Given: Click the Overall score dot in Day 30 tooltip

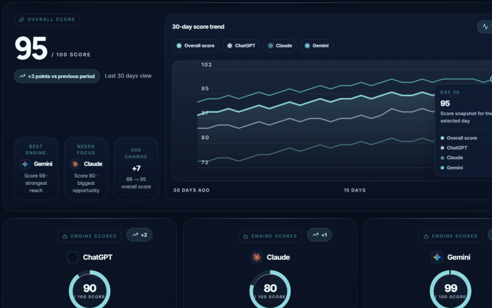Looking at the screenshot, I should [442, 138].
